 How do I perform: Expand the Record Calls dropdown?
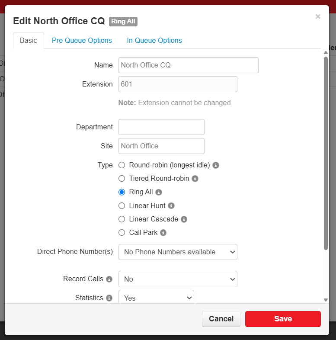(x=178, y=279)
